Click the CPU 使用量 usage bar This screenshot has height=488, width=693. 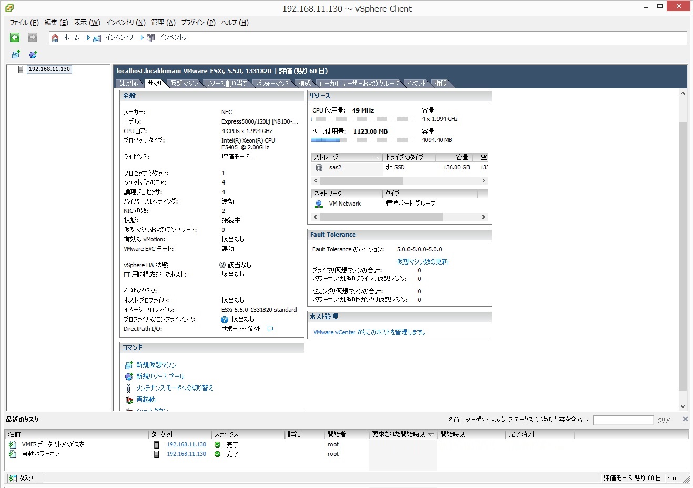(x=364, y=119)
